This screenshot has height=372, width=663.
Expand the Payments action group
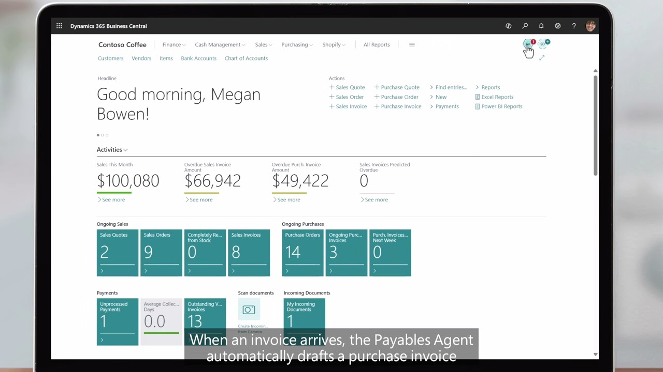[444, 106]
